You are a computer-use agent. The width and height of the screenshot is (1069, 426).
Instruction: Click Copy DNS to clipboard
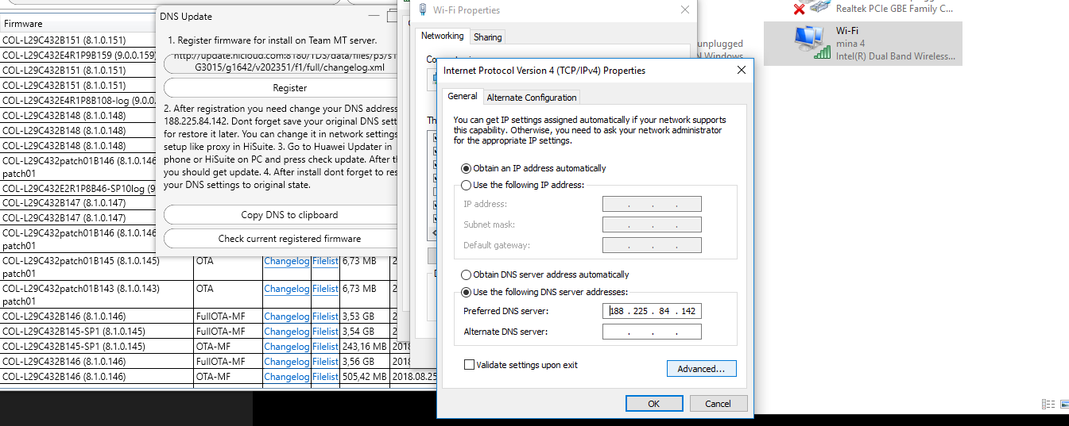coord(289,215)
